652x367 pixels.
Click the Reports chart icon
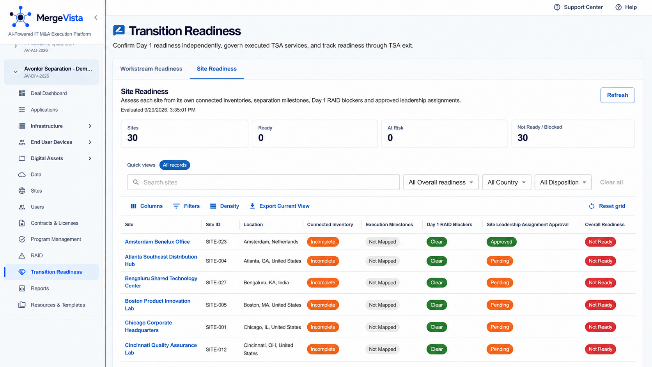(22, 288)
